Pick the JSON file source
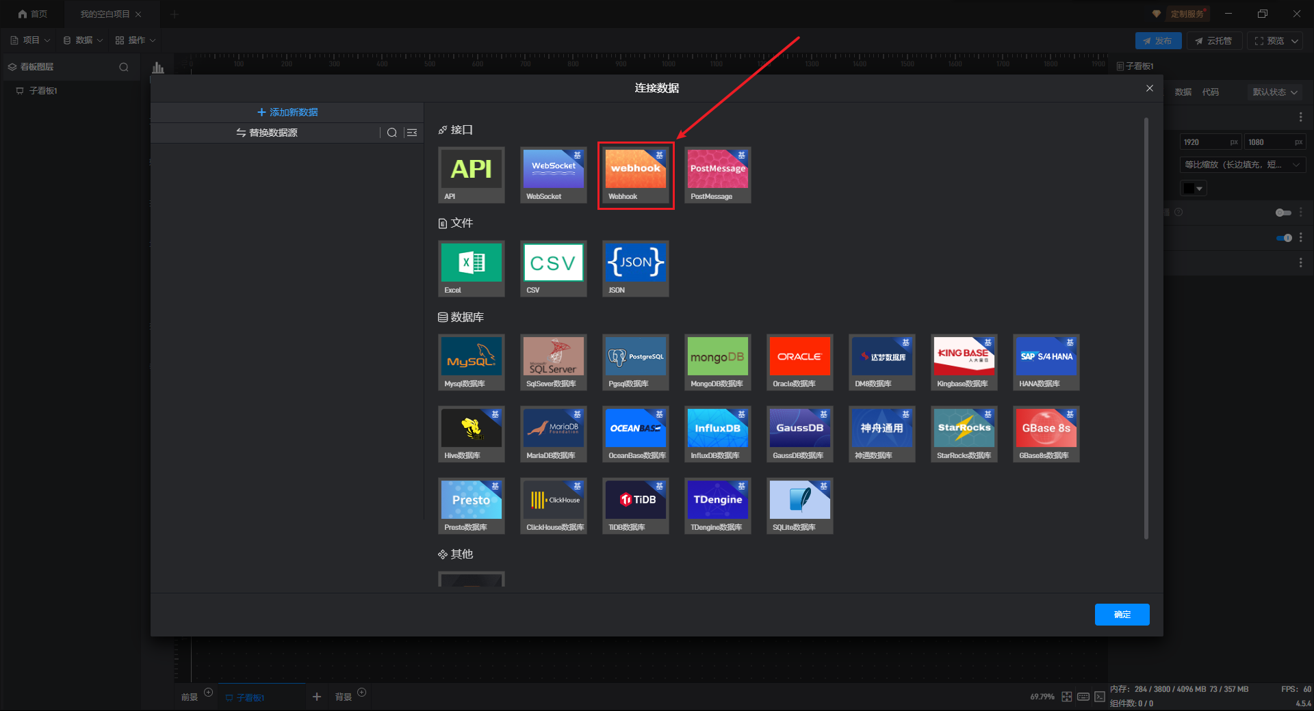 636,269
